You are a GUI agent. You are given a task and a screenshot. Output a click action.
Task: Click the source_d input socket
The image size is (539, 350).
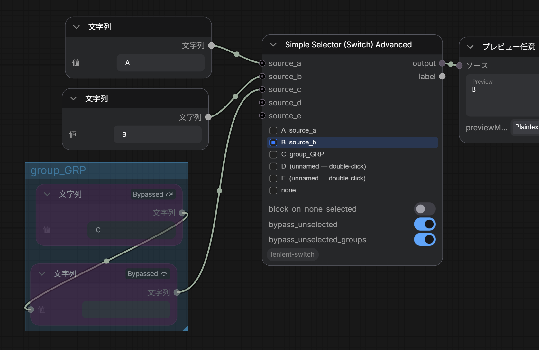262,103
